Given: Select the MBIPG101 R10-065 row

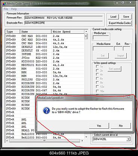Looking at the screenshot, I should (45, 65).
